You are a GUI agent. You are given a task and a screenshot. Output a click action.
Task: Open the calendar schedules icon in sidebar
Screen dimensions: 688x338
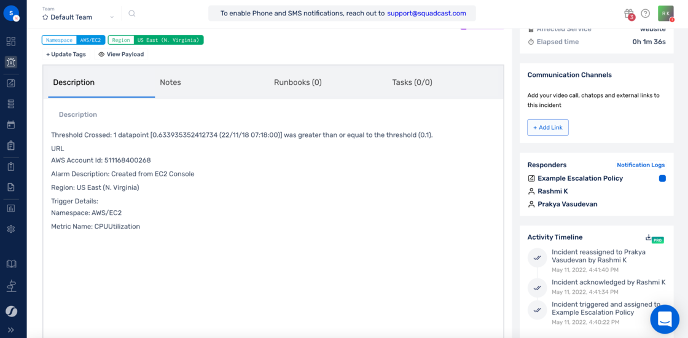click(x=11, y=125)
